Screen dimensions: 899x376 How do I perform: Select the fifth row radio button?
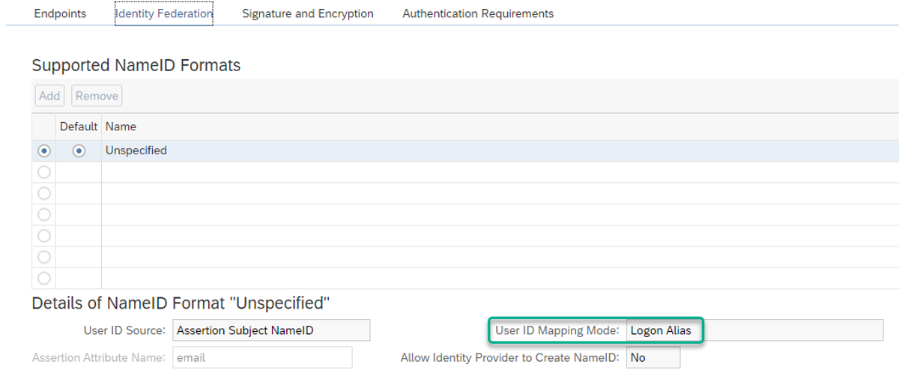44,235
